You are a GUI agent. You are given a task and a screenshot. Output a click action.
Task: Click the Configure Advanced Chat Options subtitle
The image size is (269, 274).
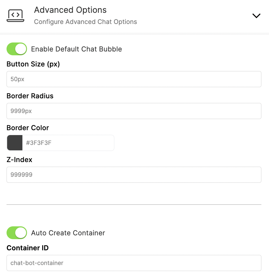pyautogui.click(x=85, y=22)
